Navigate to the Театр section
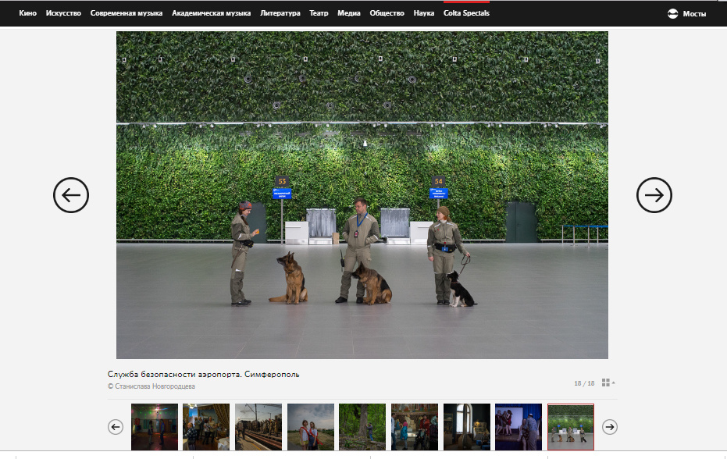727x459 pixels. 319,13
